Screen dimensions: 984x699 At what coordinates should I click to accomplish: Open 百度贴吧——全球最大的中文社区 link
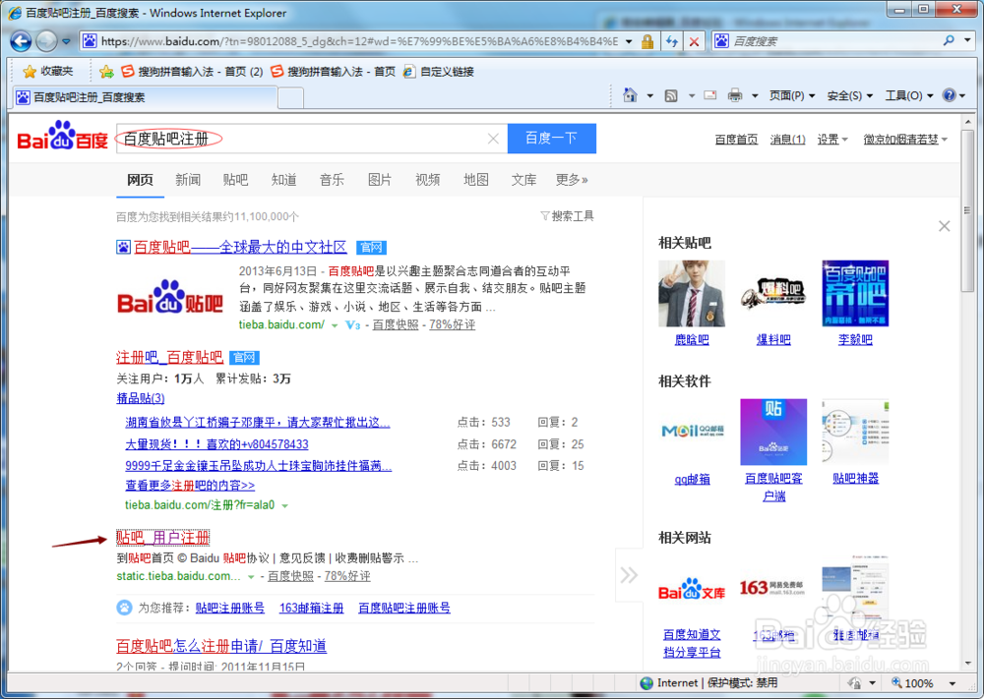[240, 247]
